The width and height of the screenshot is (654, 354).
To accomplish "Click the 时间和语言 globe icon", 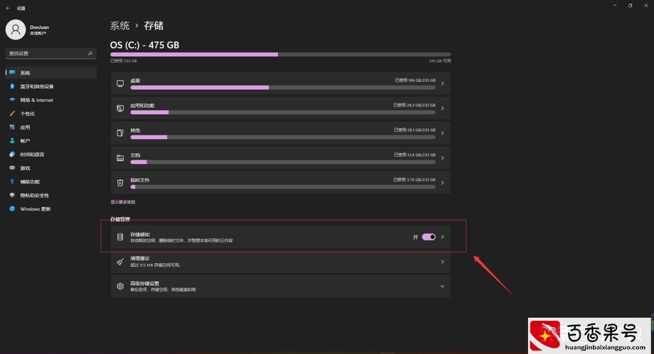I will [12, 154].
